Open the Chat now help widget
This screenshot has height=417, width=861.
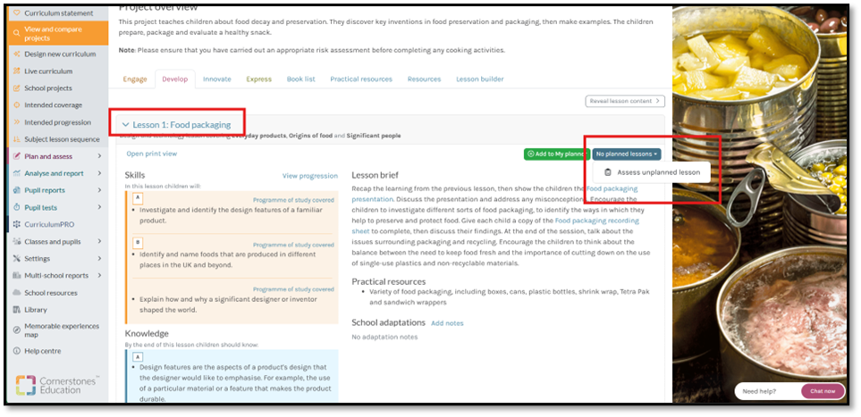pyautogui.click(x=823, y=391)
